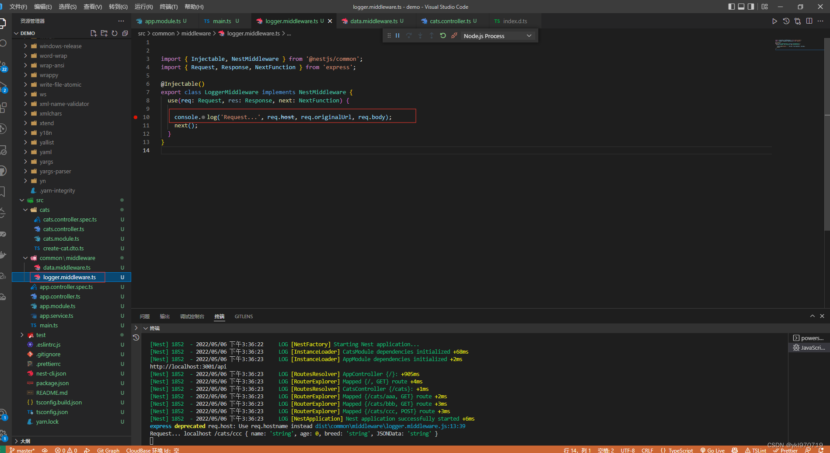This screenshot has height=453, width=830.
Task: Close the logger.middleware.ts tab
Action: click(330, 21)
